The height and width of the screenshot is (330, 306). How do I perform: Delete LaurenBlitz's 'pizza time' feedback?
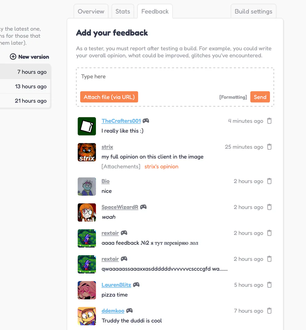[x=269, y=285]
